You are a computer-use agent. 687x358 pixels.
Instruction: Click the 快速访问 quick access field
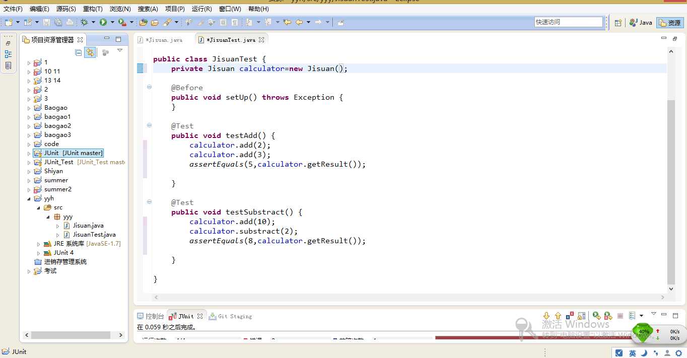tap(569, 22)
